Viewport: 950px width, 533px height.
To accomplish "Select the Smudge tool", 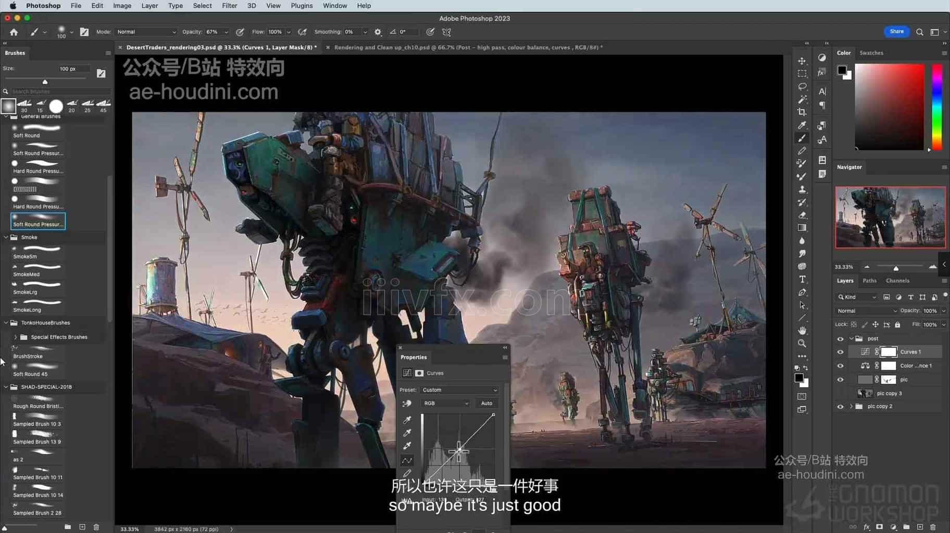I will pos(802,254).
